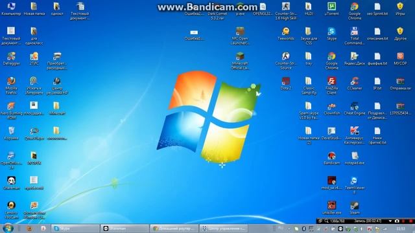Screen dimensions: 415x233
Task: Select the Яндекс.Диск shortcut
Action: coord(355,59)
